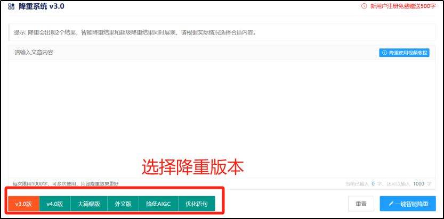Click inside the article content text area
This screenshot has height=219, width=444.
[x=222, y=119]
